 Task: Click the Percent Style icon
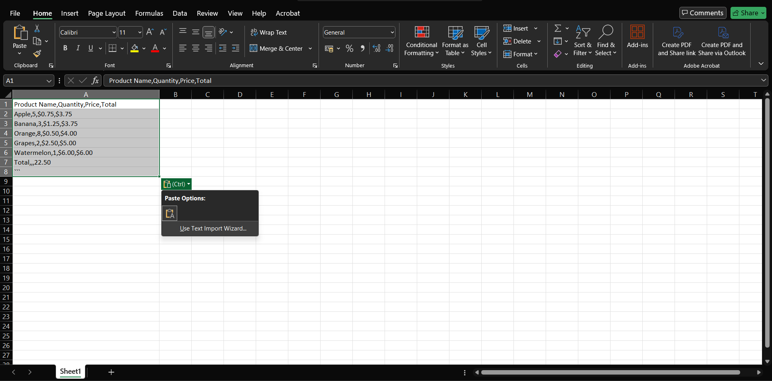(349, 48)
